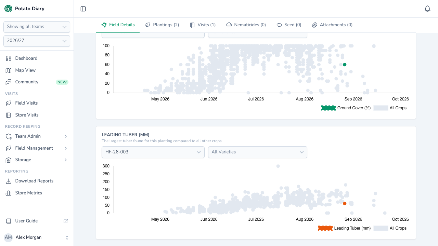Click the Team Admin shield icon
Screen dimensions: 438x246
[x=9, y=136]
